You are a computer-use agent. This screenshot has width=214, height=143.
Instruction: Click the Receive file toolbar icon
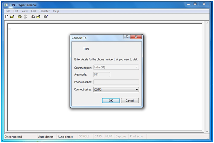click(x=38, y=17)
